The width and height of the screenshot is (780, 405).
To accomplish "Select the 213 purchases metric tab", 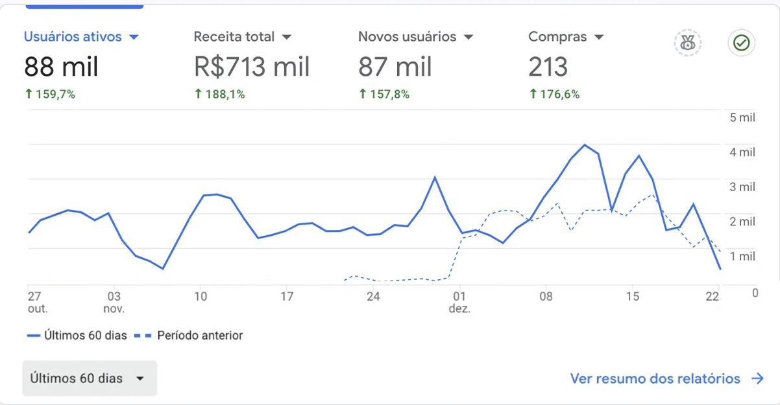I will click(548, 67).
